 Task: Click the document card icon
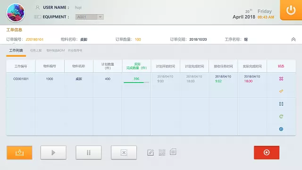pyautogui.click(x=173, y=152)
